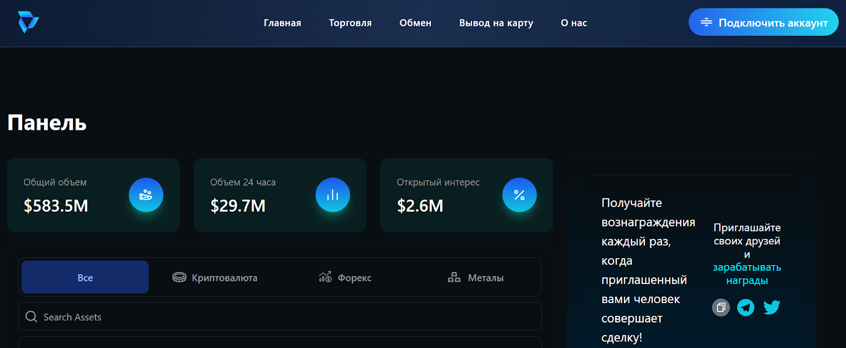The width and height of the screenshot is (846, 348).
Task: Click the Объем 24 часа bar chart icon
Action: [333, 195]
